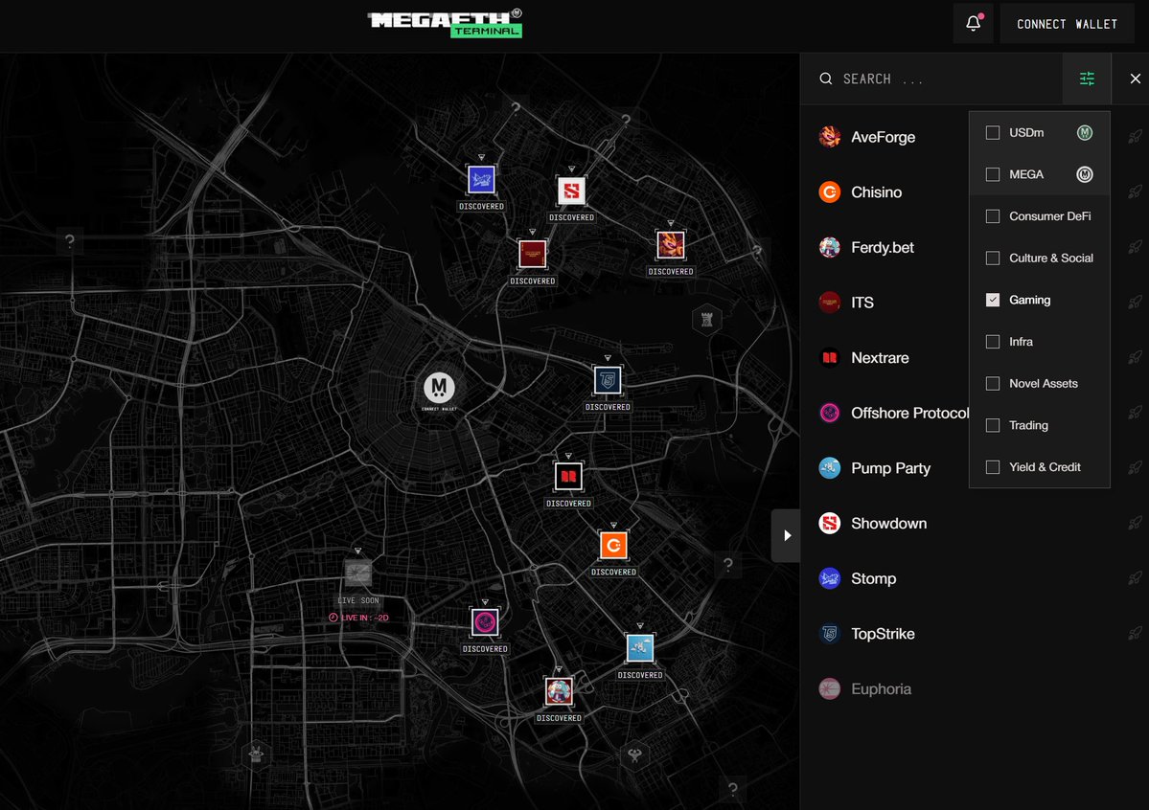Enable the Culture & Social filter
Image resolution: width=1149 pixels, height=810 pixels.
point(993,258)
